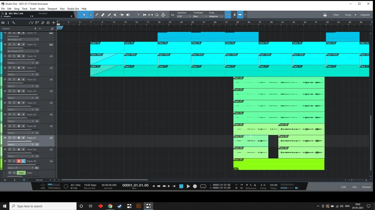The height and width of the screenshot is (210, 375).
Task: Click the wrench track options icon
Action: pos(13,23)
